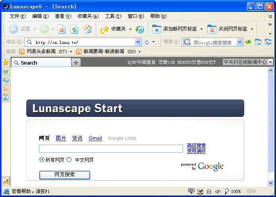This screenshot has width=276, height=197.
Task: Click the Google search engine icon
Action: pos(187,42)
